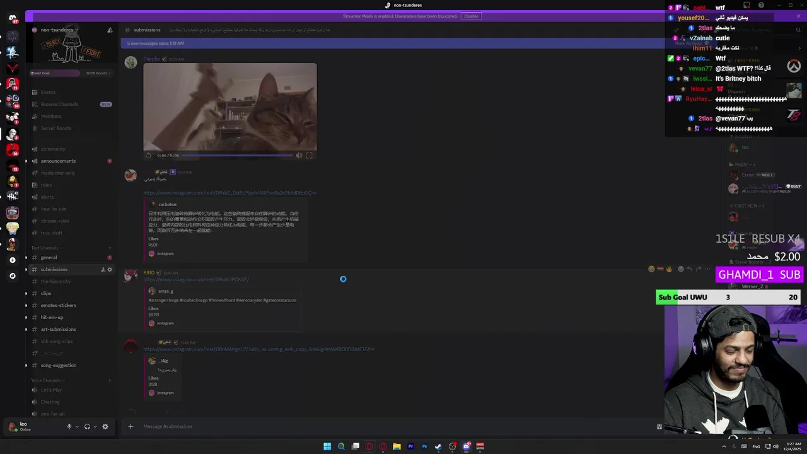
Task: Open Server Boosts
Action: click(x=71, y=128)
